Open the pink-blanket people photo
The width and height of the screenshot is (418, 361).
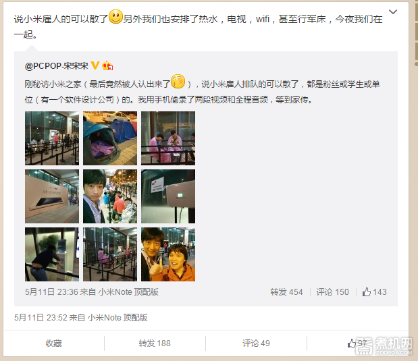(x=168, y=138)
